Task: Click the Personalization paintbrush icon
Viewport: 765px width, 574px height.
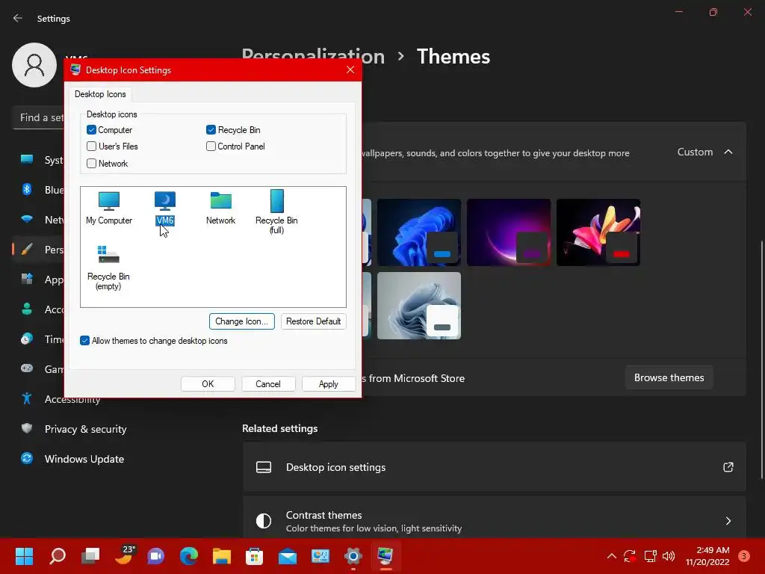Action: tap(27, 250)
